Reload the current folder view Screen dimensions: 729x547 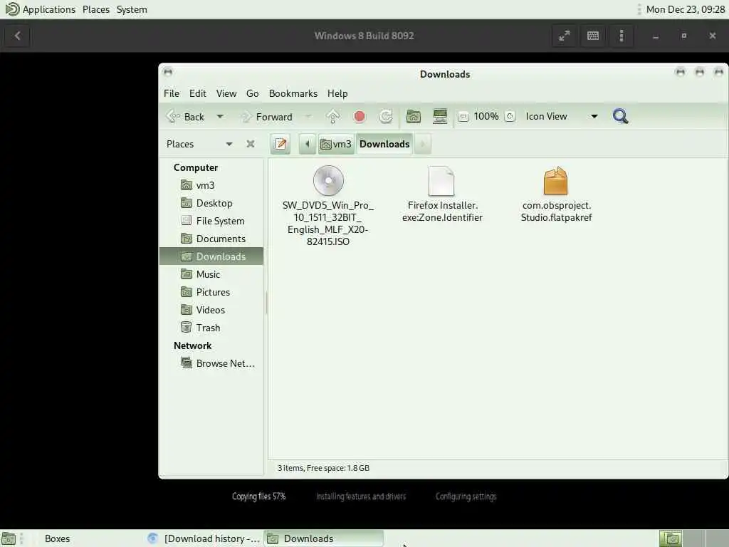click(385, 116)
